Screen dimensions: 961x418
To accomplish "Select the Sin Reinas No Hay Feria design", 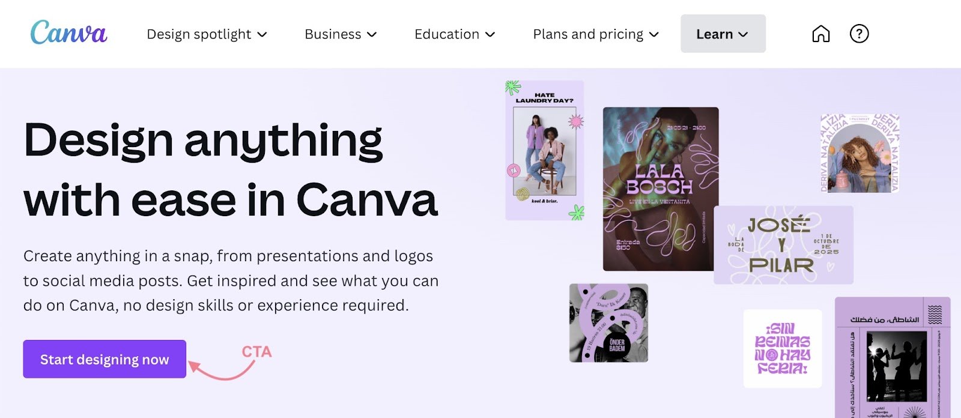I will click(x=782, y=348).
